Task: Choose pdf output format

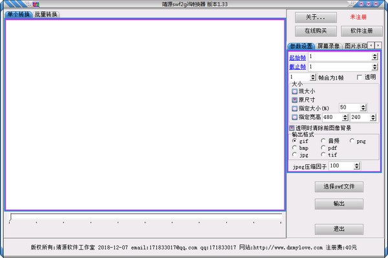Action: pyautogui.click(x=323, y=147)
